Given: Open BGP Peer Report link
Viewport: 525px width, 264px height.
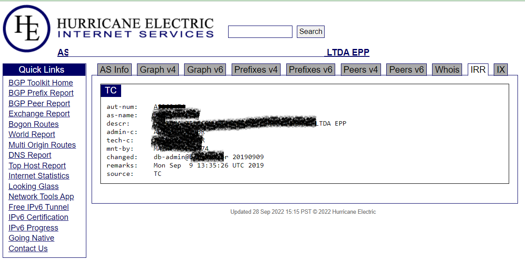Looking at the screenshot, I should point(39,104).
